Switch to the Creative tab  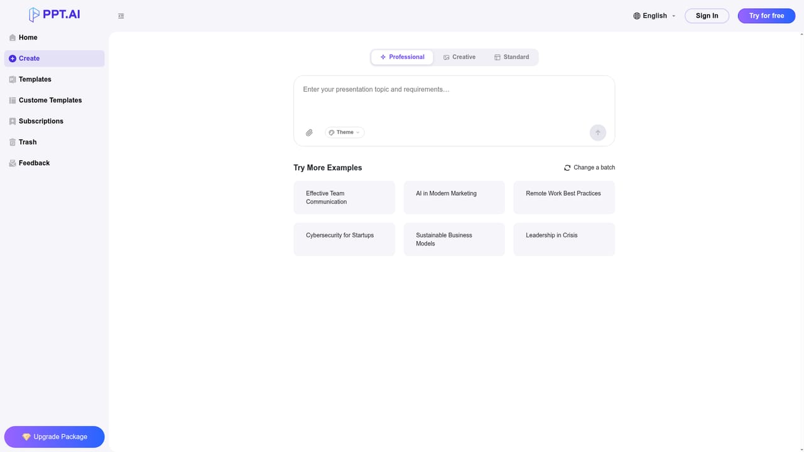(x=459, y=57)
